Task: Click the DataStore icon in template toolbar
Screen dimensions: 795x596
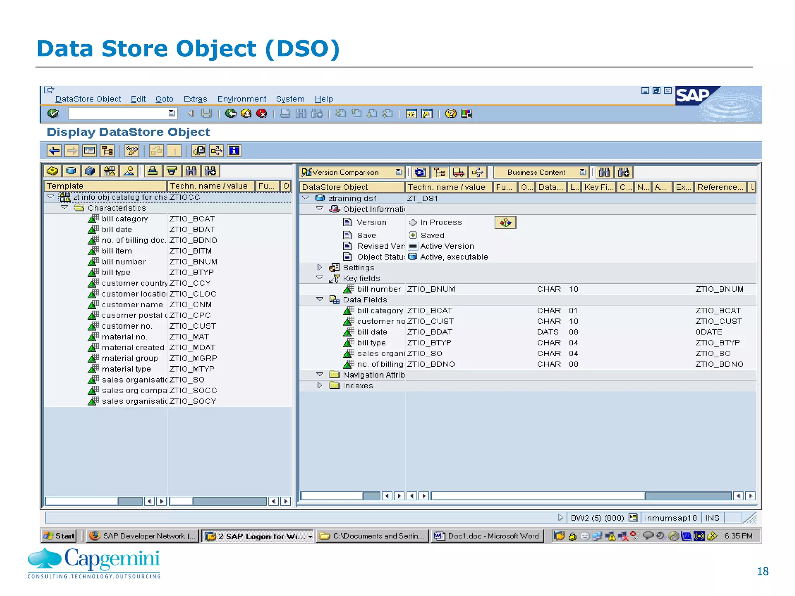Action: coord(71,171)
